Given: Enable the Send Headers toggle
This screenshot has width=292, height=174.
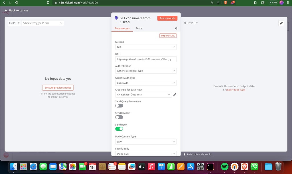Looking at the screenshot, I should click(x=119, y=117).
